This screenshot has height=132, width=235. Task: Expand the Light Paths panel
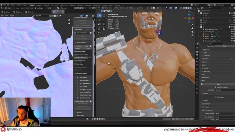coord(205,59)
